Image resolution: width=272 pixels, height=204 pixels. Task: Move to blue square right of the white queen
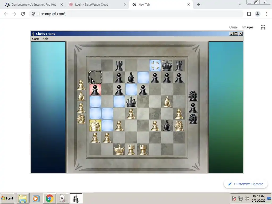click(x=107, y=125)
